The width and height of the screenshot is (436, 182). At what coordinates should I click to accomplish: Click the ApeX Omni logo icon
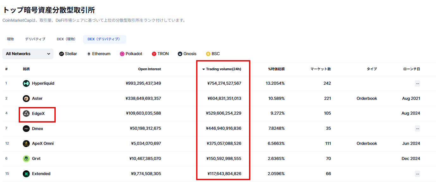26,144
